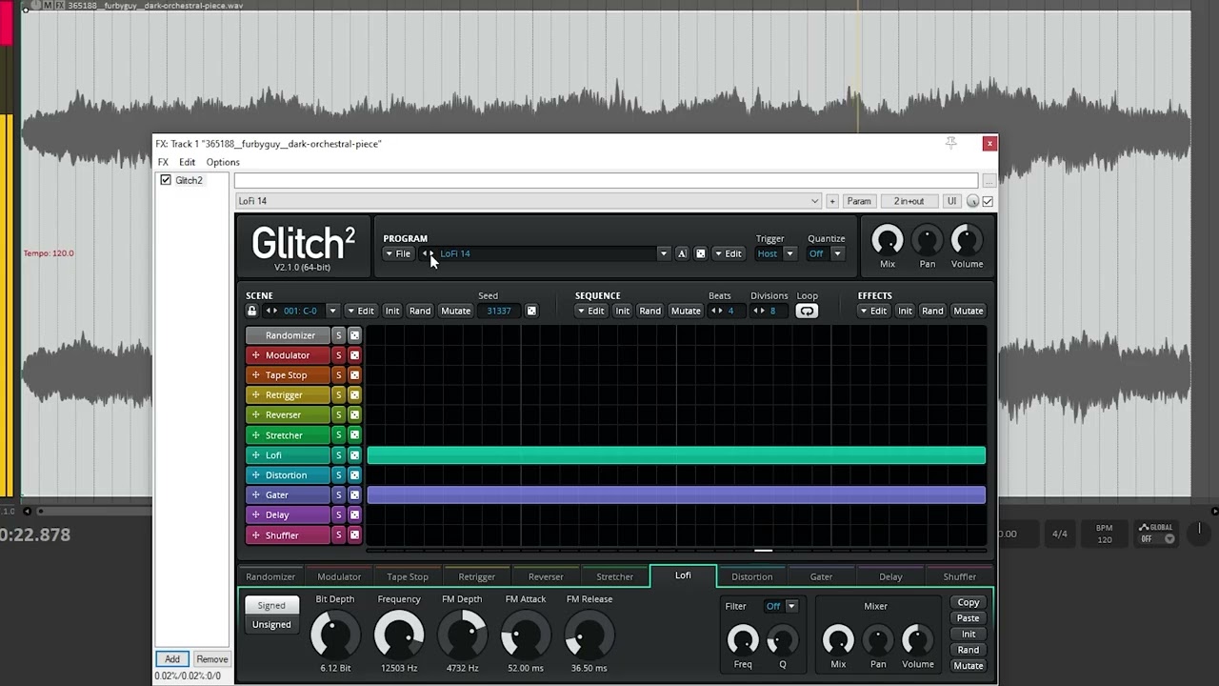Open the Scene Edit dropdown
Viewport: 1219px width, 686px height.
click(x=360, y=311)
